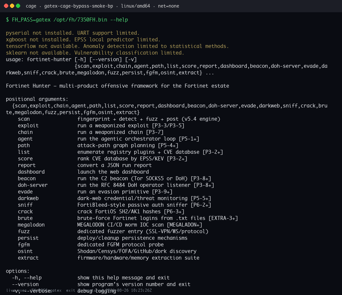The height and width of the screenshot is (295, 342).
Task: Click 'show program's version number and exit'
Action: tap(134, 284)
